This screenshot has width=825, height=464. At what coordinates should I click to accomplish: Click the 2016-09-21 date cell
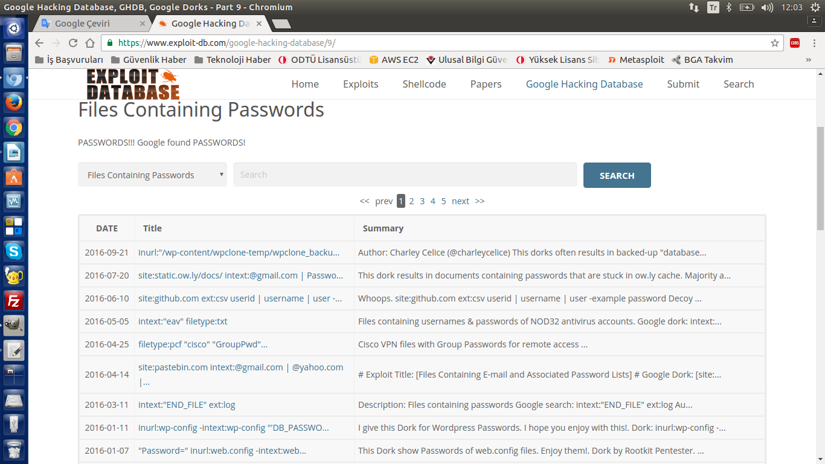pyautogui.click(x=107, y=253)
